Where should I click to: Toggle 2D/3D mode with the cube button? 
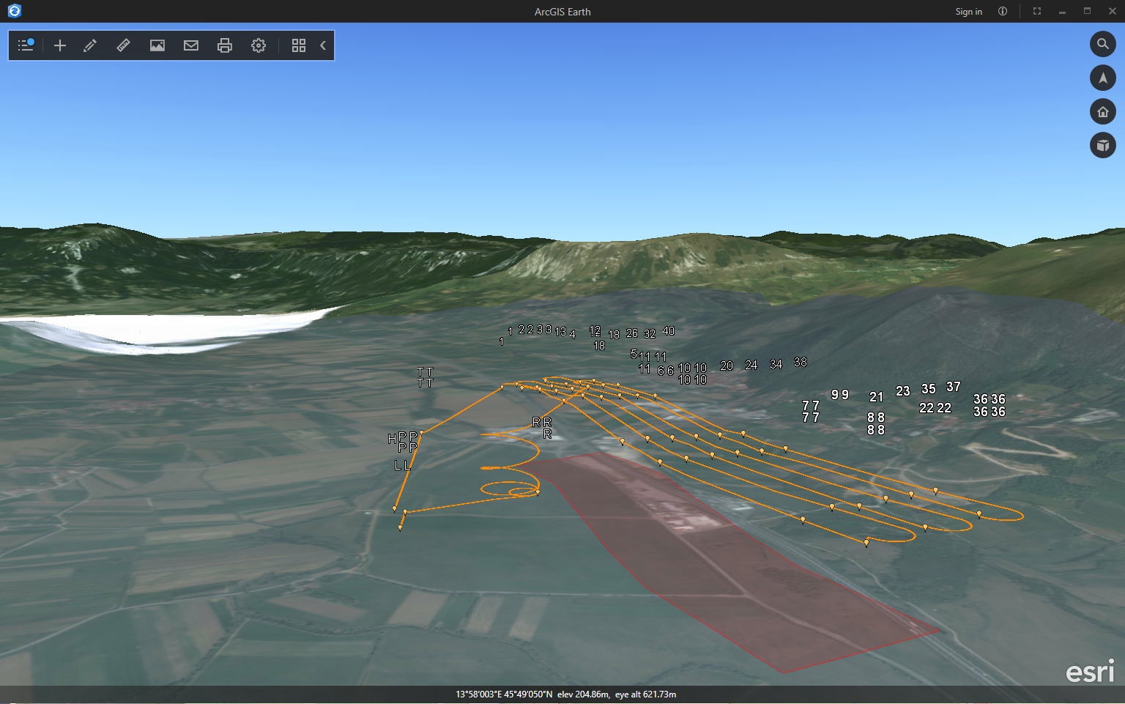(x=1102, y=145)
